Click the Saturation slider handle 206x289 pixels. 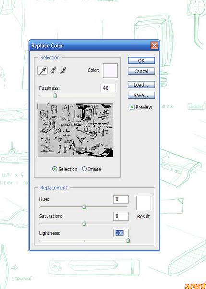(x=84, y=224)
